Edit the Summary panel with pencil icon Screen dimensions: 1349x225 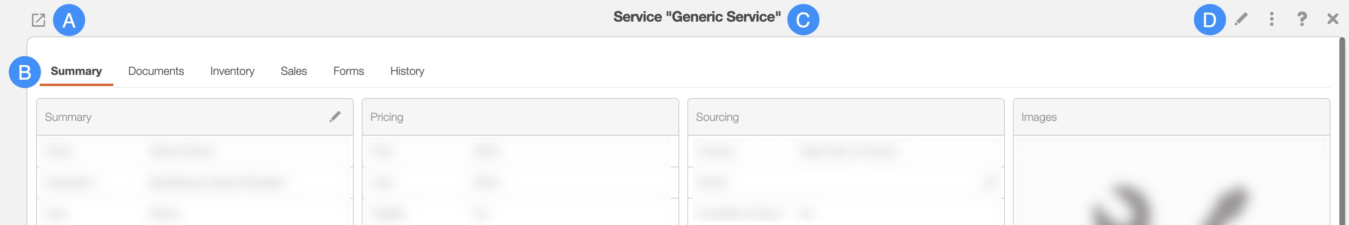(335, 117)
